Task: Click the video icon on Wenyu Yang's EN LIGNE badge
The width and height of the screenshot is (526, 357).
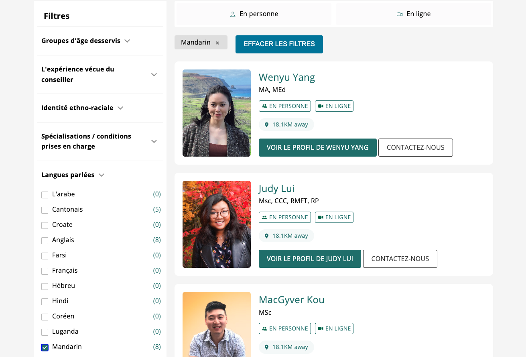Action: (320, 106)
